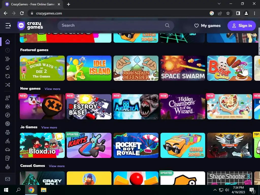Collapse the sidebar menu icon
The width and height of the screenshot is (260, 195).
(x=8, y=26)
